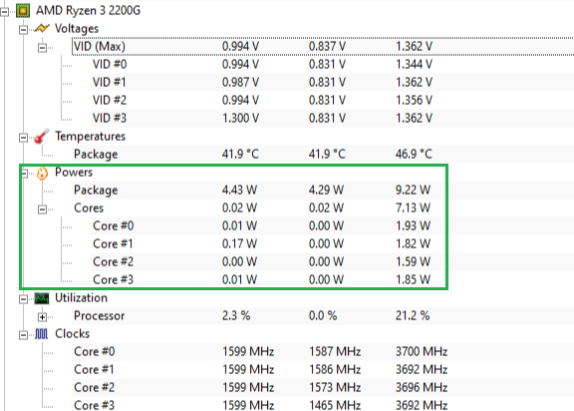Click the Powers flame icon
Viewport: 574px width, 411px height.
click(x=42, y=173)
